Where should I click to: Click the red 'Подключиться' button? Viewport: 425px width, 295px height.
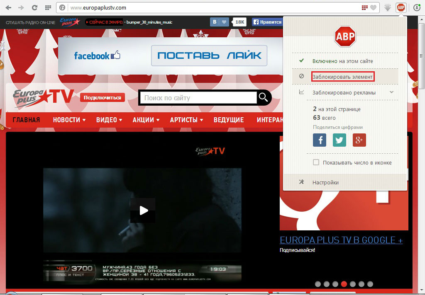(x=103, y=97)
